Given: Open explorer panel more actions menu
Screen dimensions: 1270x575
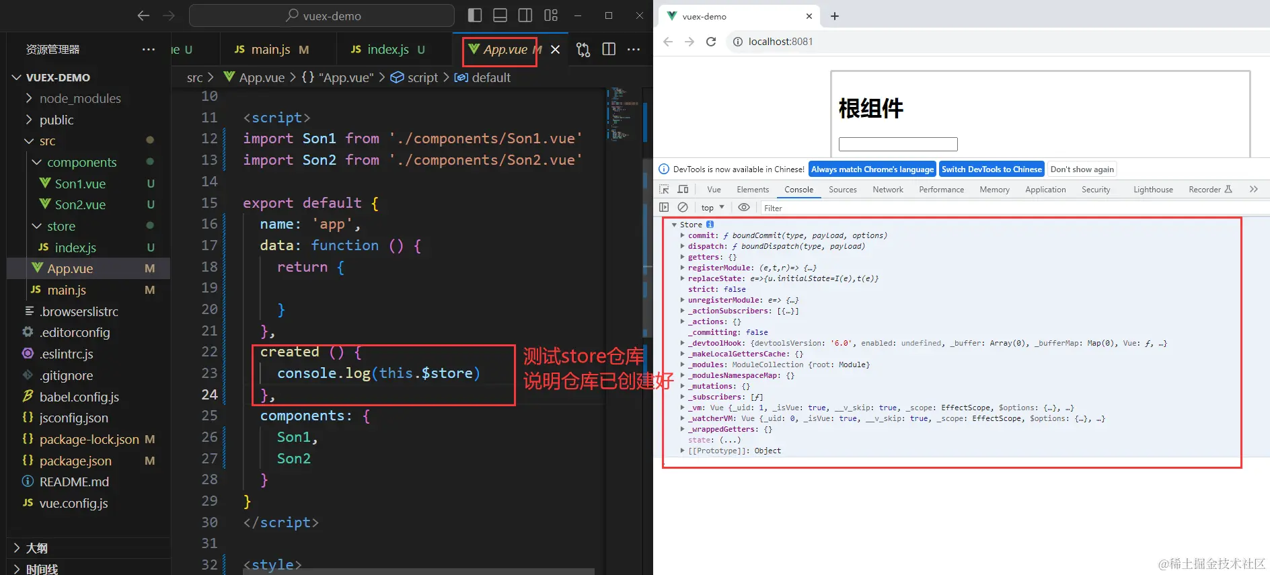Looking at the screenshot, I should click(149, 49).
